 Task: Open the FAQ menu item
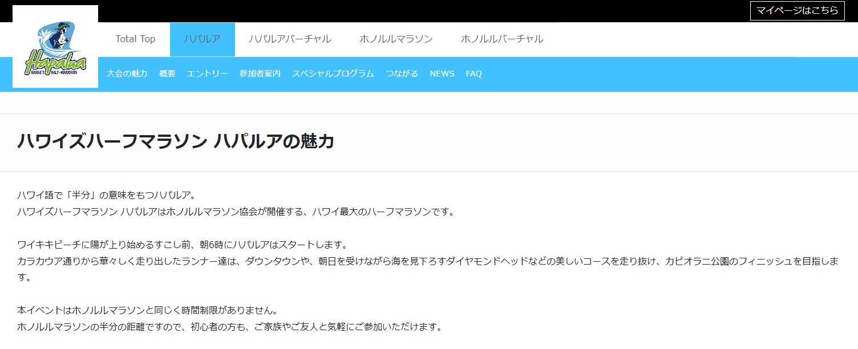474,74
